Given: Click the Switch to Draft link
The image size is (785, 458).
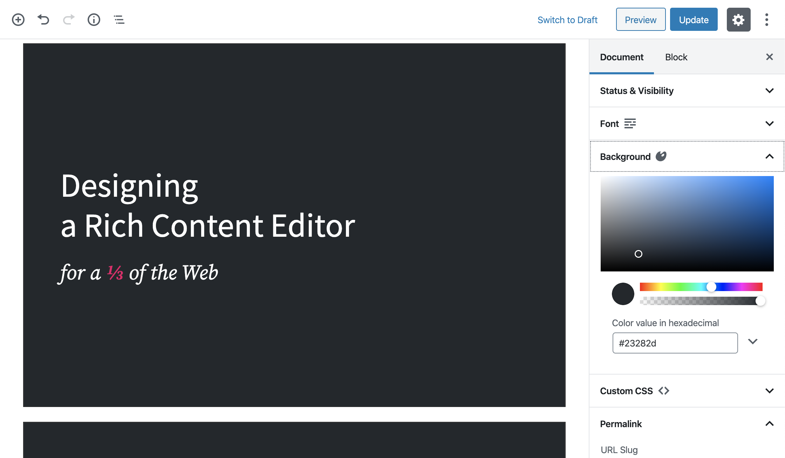Looking at the screenshot, I should coord(567,20).
